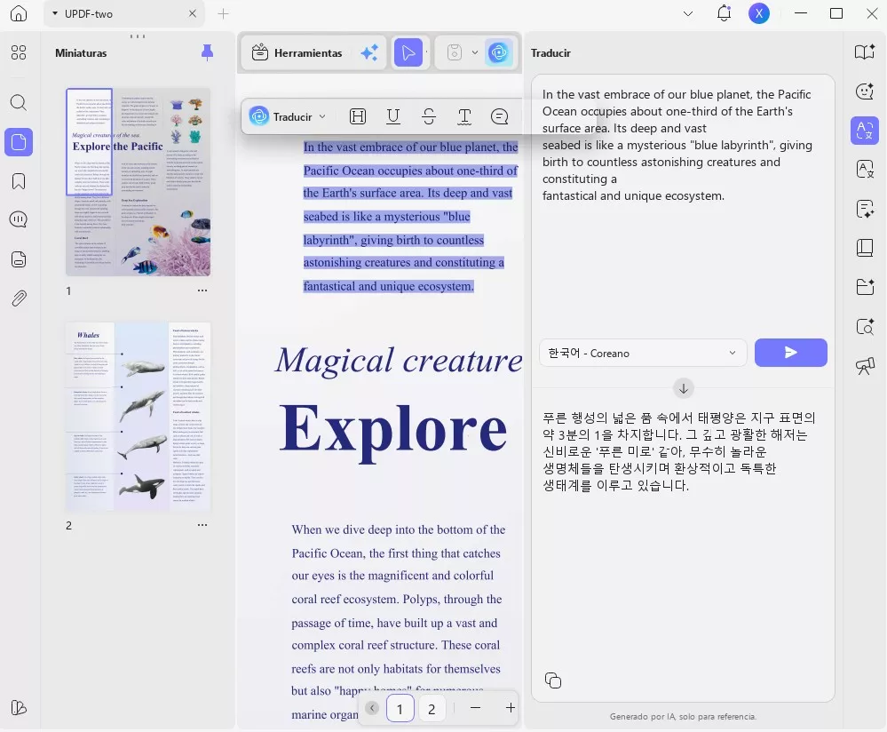This screenshot has width=887, height=732.
Task: Apply squiggly underline text tool
Action: coord(464,116)
